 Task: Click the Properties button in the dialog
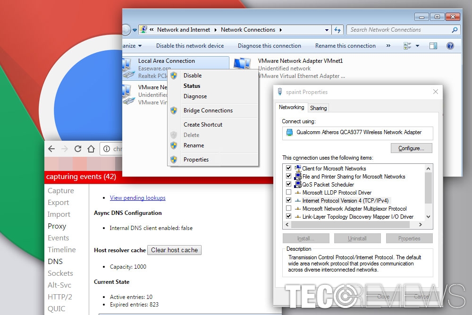(409, 238)
